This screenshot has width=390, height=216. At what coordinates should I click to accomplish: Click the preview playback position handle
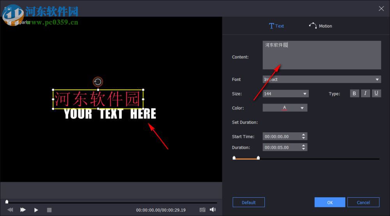pyautogui.click(x=7, y=202)
